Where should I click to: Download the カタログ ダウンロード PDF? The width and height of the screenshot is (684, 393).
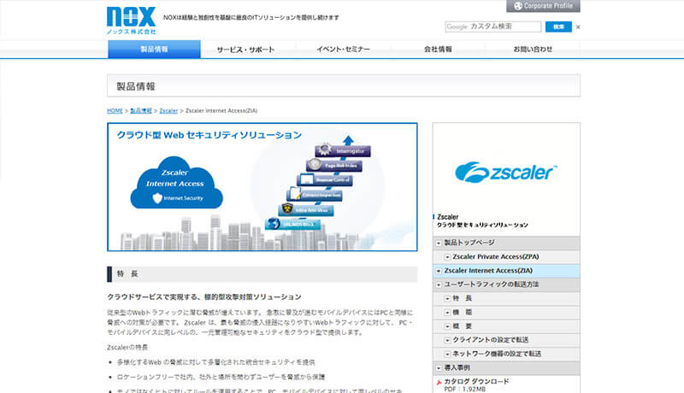click(x=476, y=381)
